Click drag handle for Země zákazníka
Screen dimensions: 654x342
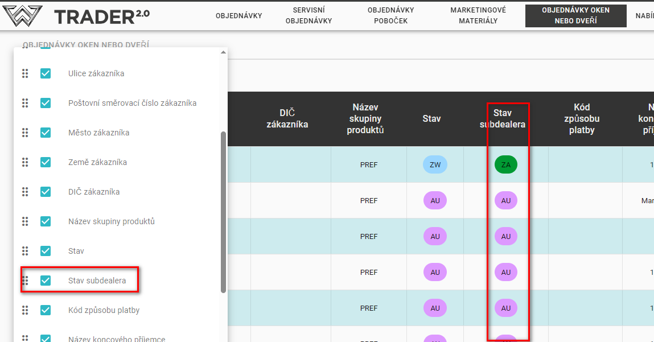coord(25,162)
